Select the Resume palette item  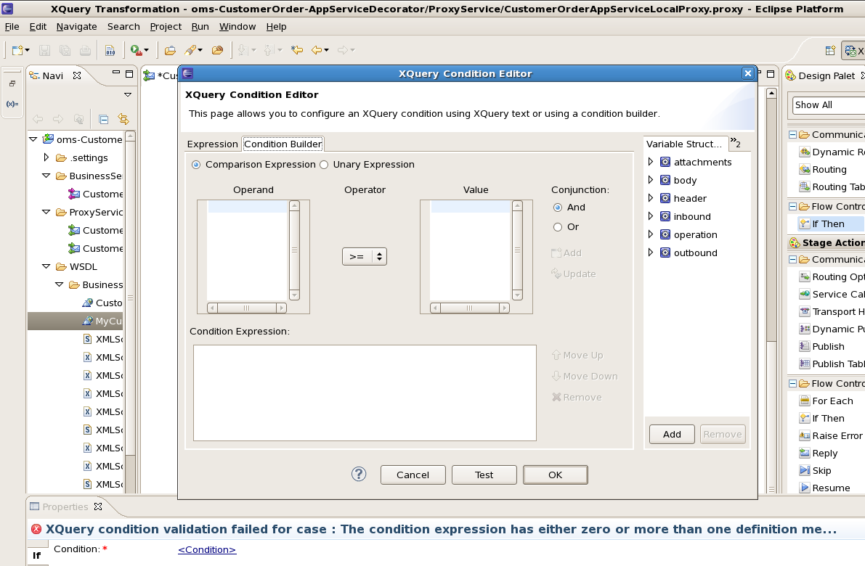point(825,488)
